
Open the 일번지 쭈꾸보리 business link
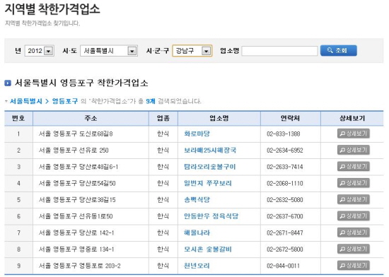coord(208,183)
